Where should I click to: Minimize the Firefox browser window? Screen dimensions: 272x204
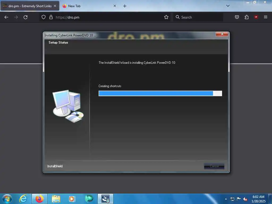[248, 2]
